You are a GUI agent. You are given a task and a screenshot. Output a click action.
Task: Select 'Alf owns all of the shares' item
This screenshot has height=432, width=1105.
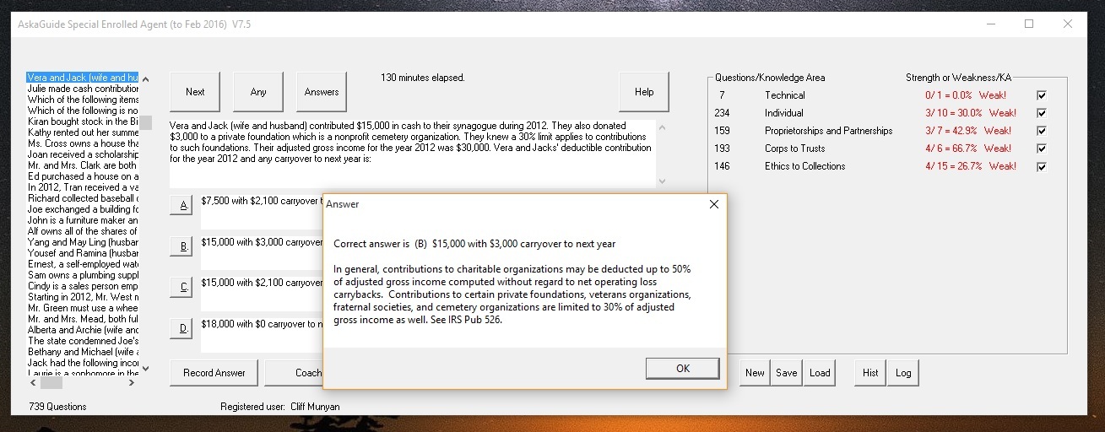tap(83, 231)
